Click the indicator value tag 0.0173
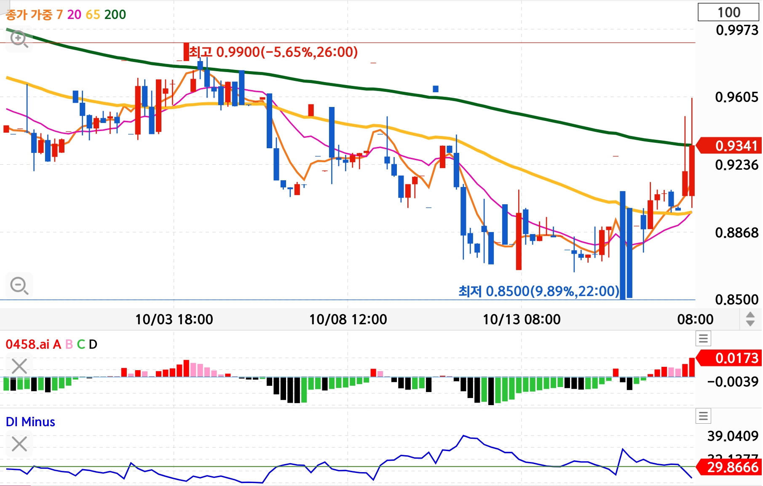This screenshot has width=763, height=486. (729, 358)
